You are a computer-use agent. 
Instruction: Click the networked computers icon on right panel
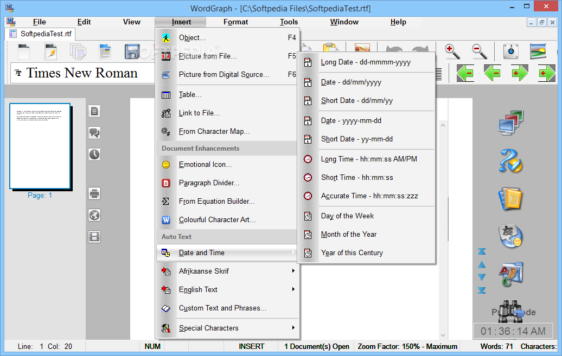(x=511, y=123)
